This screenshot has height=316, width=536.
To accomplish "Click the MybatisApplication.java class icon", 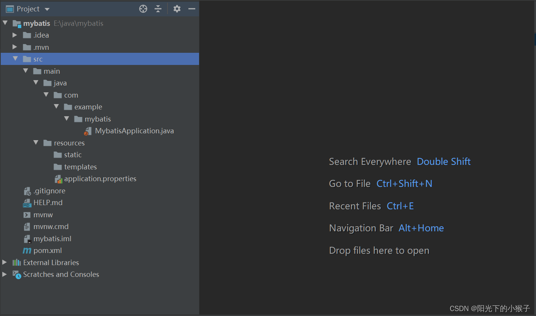I will [x=88, y=131].
